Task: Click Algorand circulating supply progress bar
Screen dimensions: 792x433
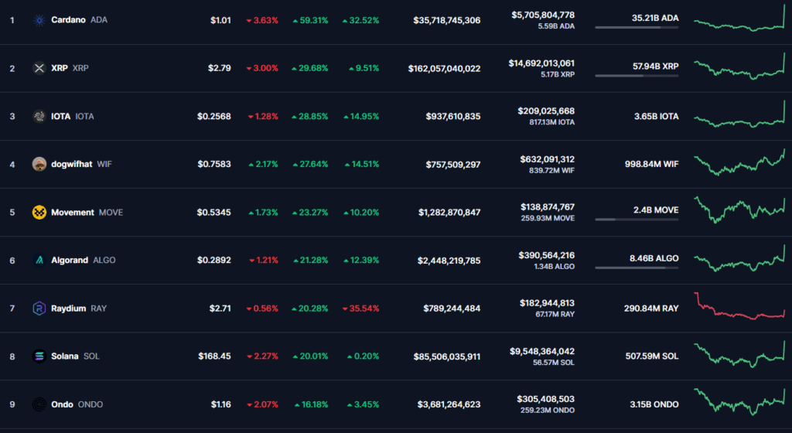Action: [637, 268]
